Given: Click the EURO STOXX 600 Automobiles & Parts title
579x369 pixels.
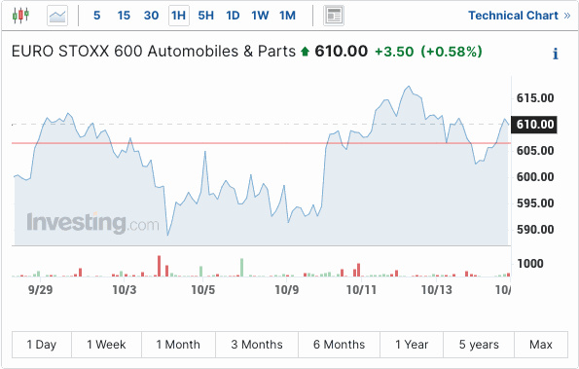Looking at the screenshot, I should tap(154, 51).
